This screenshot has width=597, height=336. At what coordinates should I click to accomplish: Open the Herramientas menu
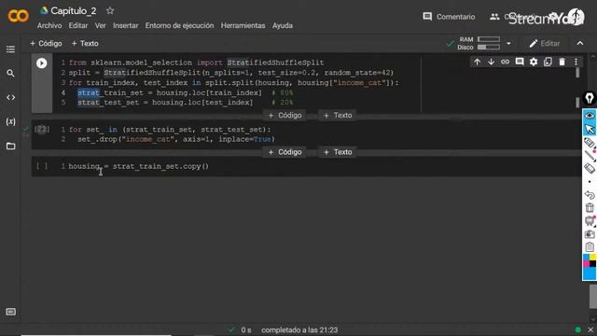243,25
